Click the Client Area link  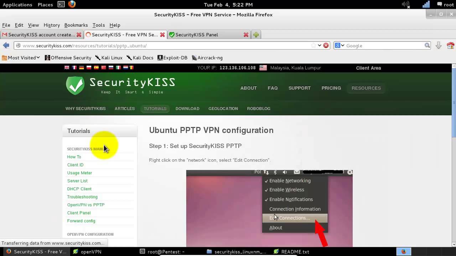pyautogui.click(x=368, y=68)
